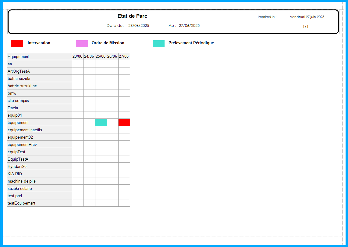The height and width of the screenshot is (247, 348).
Task: Select the 'Dacia' row label
Action: coord(13,108)
